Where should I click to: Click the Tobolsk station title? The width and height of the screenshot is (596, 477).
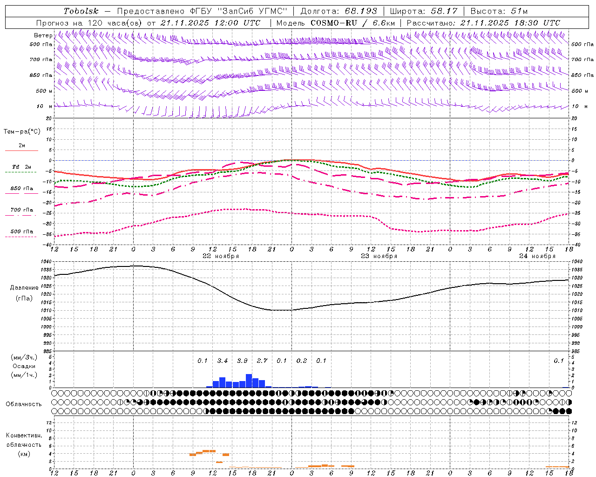[81, 11]
